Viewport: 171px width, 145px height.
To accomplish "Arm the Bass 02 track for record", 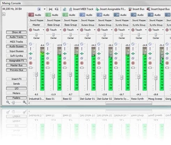I will (x=65, y=63).
